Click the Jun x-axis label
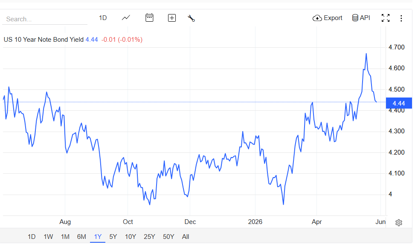415x244 pixels. (x=380, y=222)
